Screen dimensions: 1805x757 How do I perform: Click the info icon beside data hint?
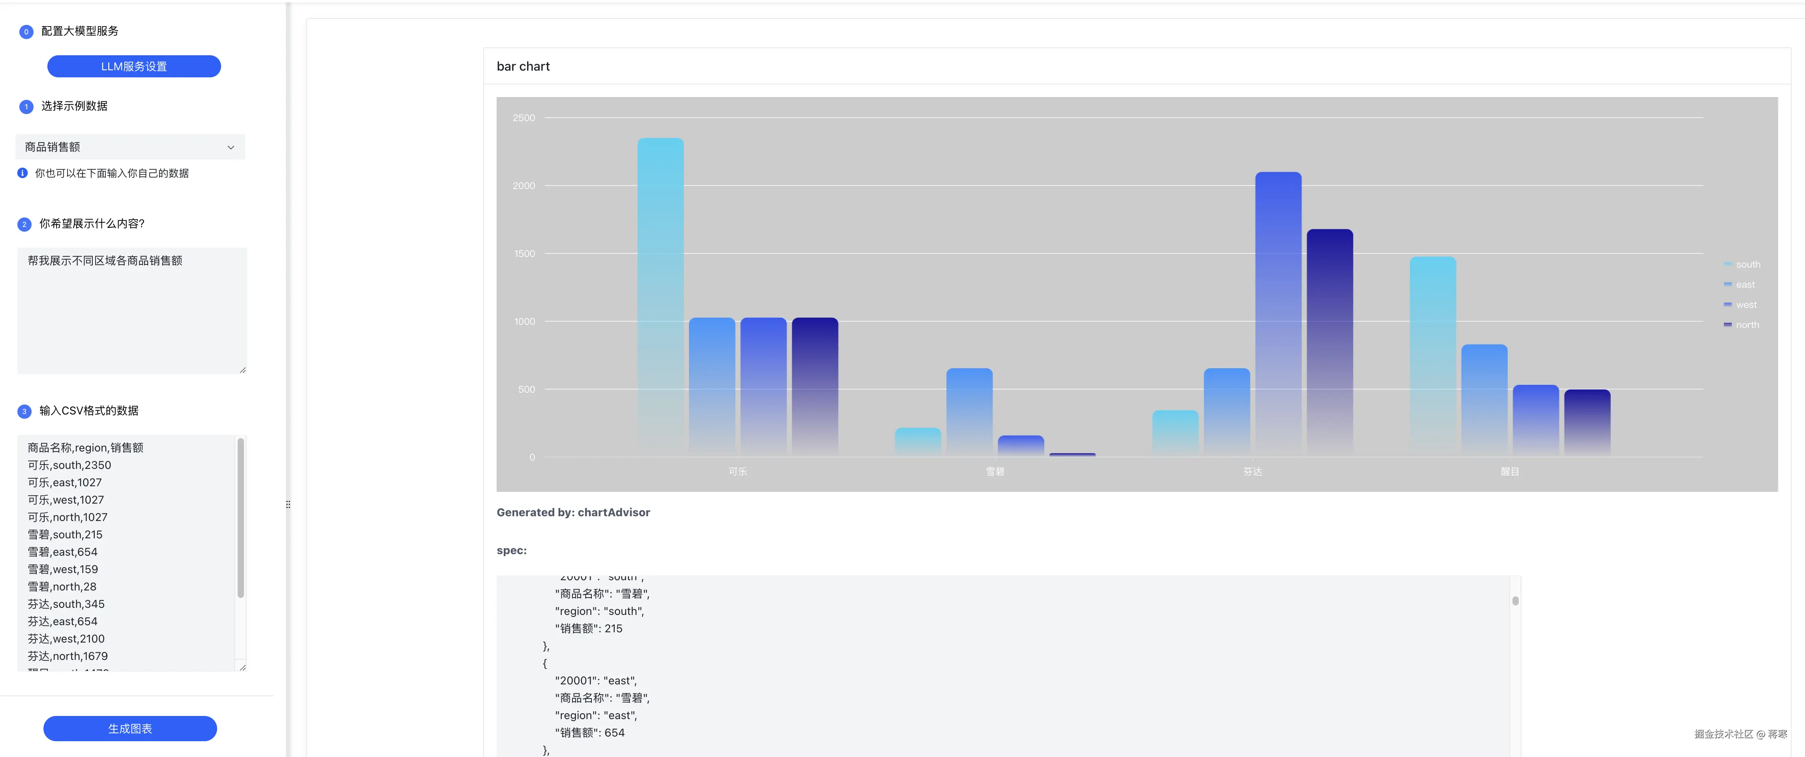click(23, 173)
